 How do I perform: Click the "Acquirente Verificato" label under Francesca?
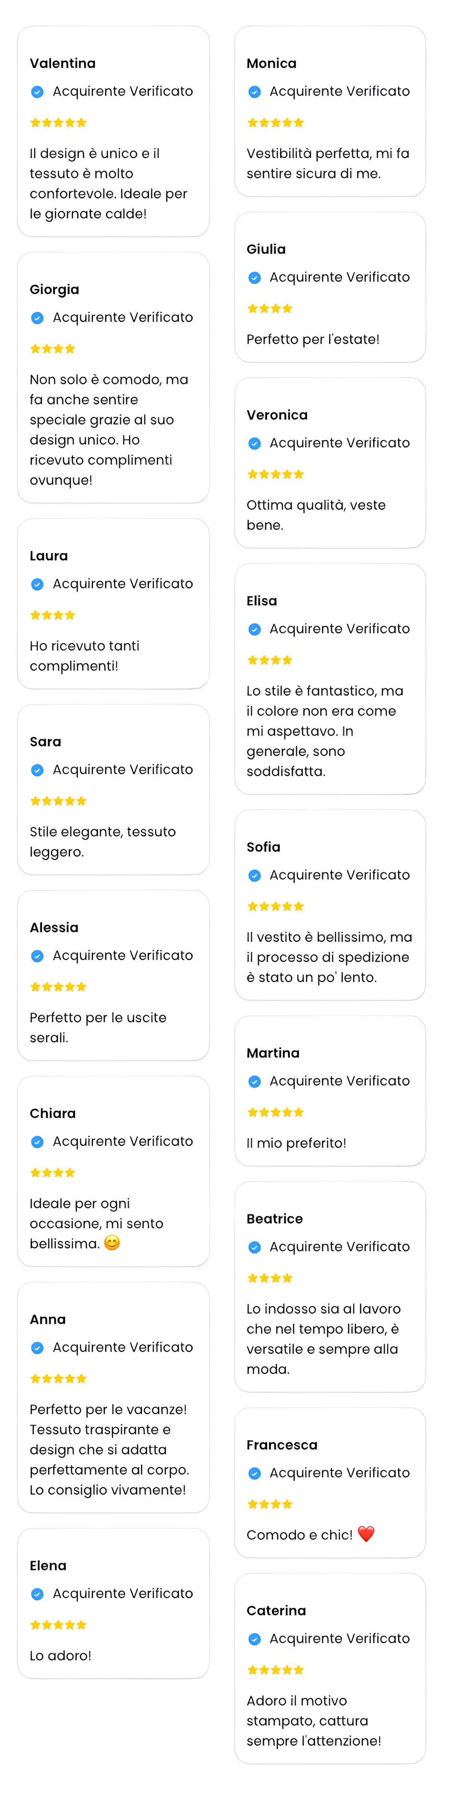[339, 1473]
